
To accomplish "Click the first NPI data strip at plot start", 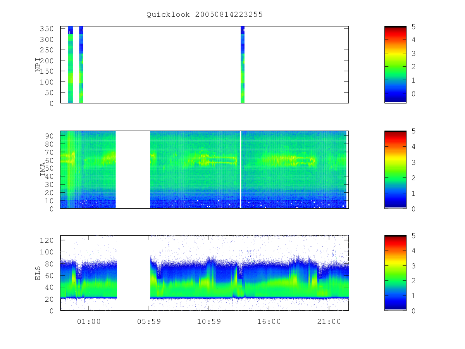I will (x=70, y=65).
